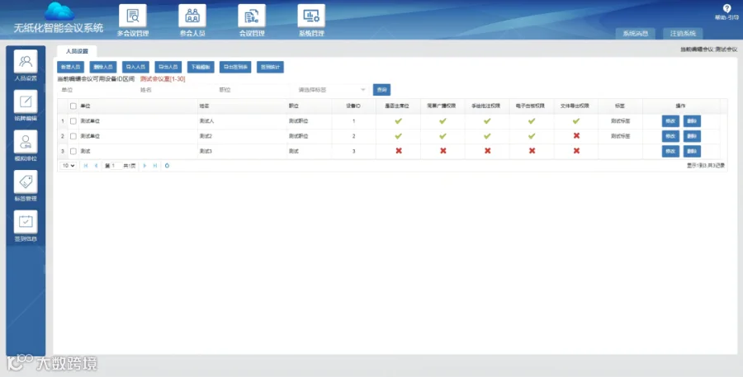Tick the checkbox for row 测试3
This screenshot has width=743, height=377.
pos(73,151)
